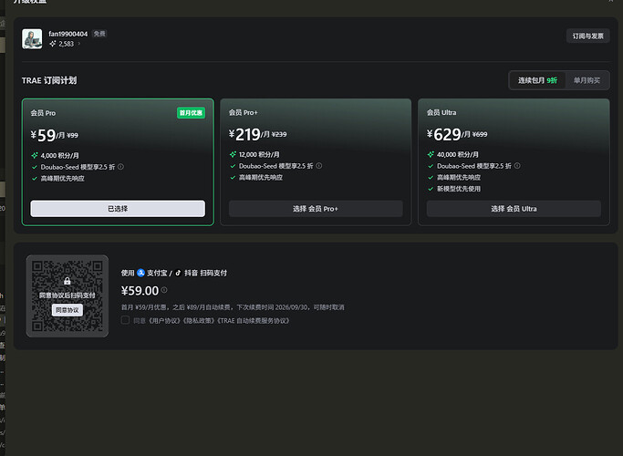The width and height of the screenshot is (623, 456).
Task: Click checkmark beside 高峰期优先响应 in 会员 Pro
Action: [x=35, y=179]
